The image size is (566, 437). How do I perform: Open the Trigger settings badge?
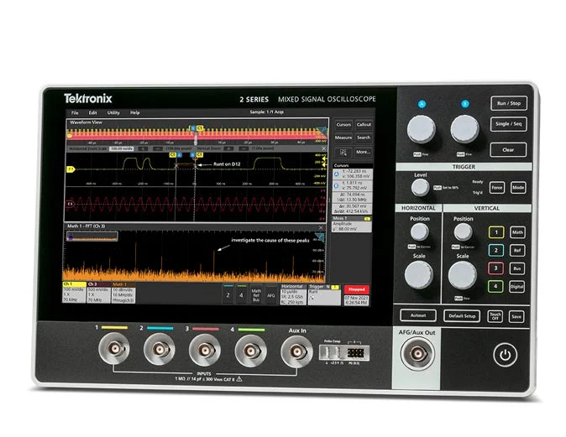coord(324,294)
